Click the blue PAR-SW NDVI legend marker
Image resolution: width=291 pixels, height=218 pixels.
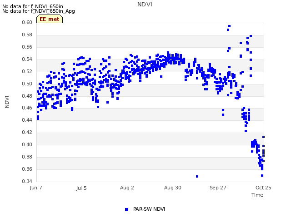126,209
